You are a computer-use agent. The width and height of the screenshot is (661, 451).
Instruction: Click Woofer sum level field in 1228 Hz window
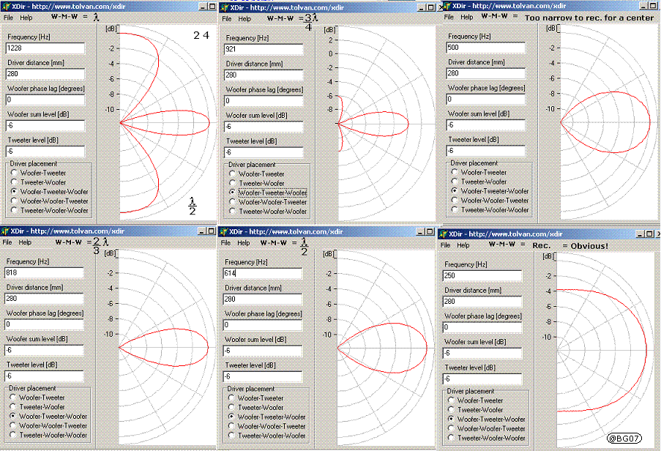[x=45, y=126]
